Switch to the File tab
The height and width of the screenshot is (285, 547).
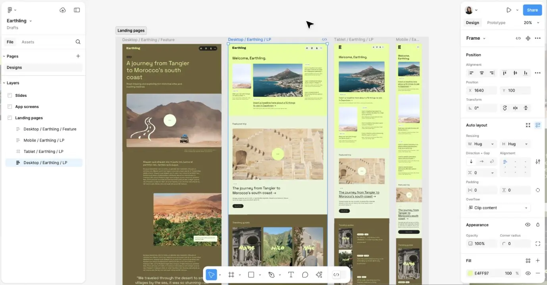coord(10,42)
